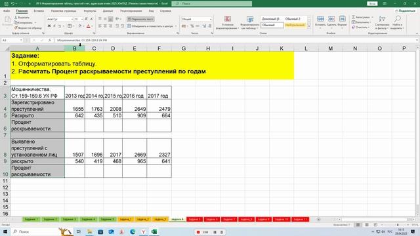
Task: Open the Файл menu tab
Action: 7,10
